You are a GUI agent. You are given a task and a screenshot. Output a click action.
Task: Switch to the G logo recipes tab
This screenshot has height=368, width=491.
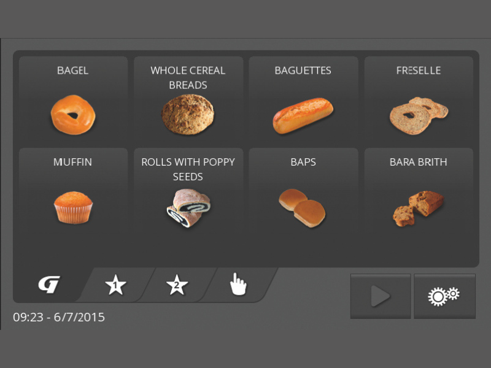pos(49,285)
